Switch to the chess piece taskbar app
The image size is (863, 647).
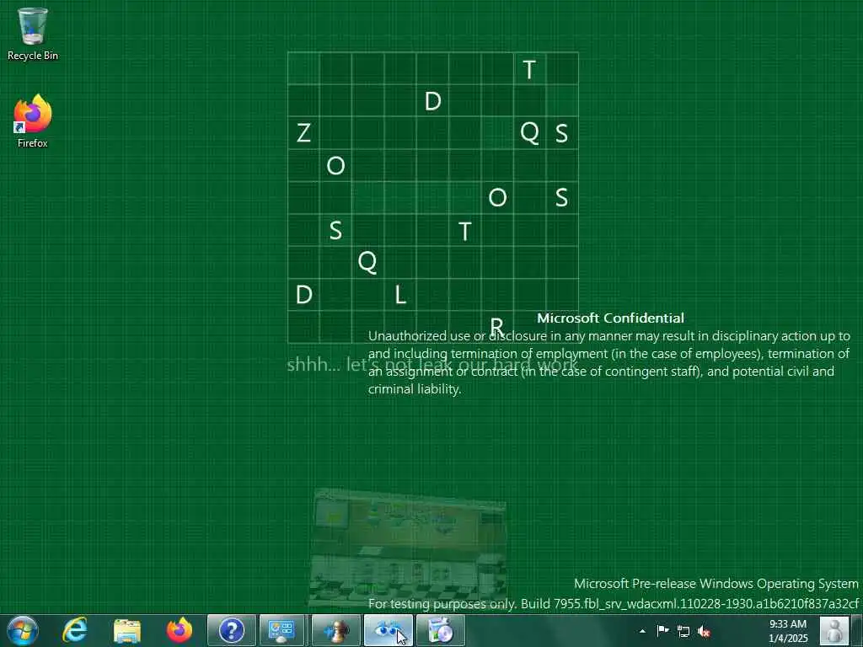(x=336, y=630)
